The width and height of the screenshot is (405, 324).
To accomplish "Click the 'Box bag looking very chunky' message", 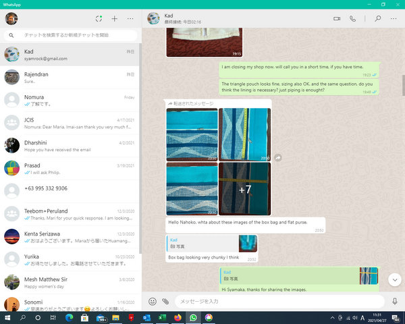I will 204,257.
